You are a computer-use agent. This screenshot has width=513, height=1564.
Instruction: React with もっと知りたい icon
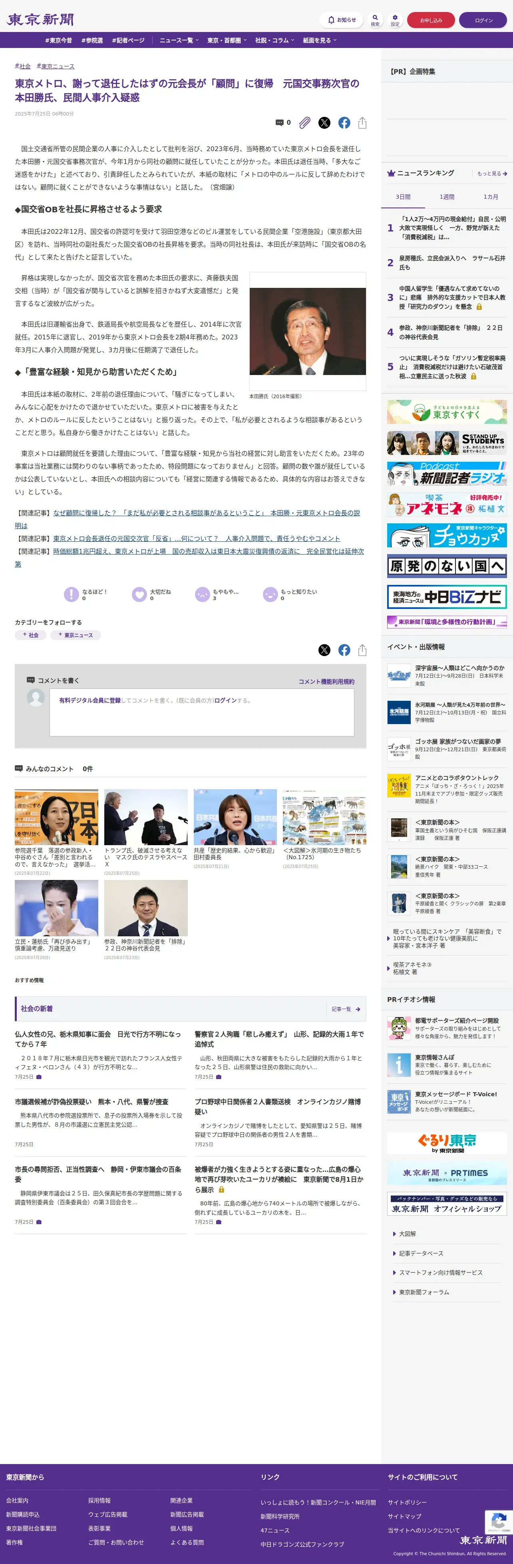point(270,594)
